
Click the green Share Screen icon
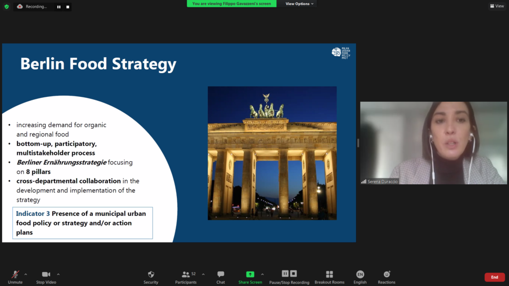tap(250, 274)
